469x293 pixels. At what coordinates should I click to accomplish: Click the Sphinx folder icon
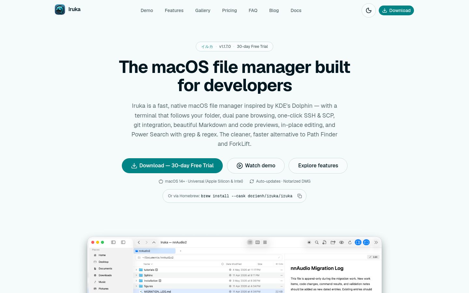point(141,275)
